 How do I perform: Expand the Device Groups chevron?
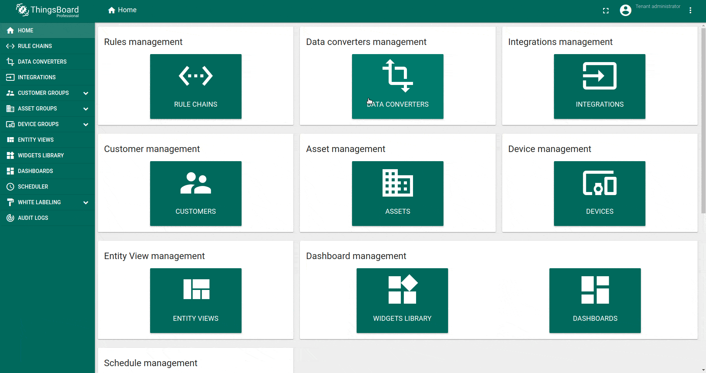86,125
